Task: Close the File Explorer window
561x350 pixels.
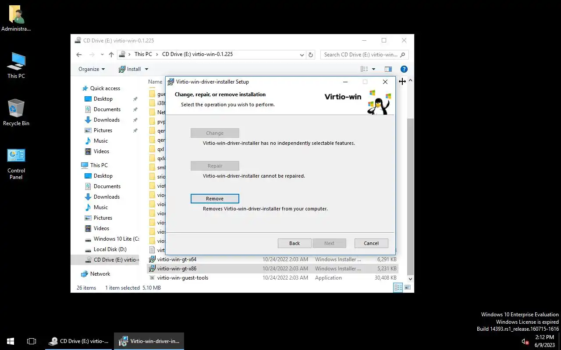Action: coord(404,40)
